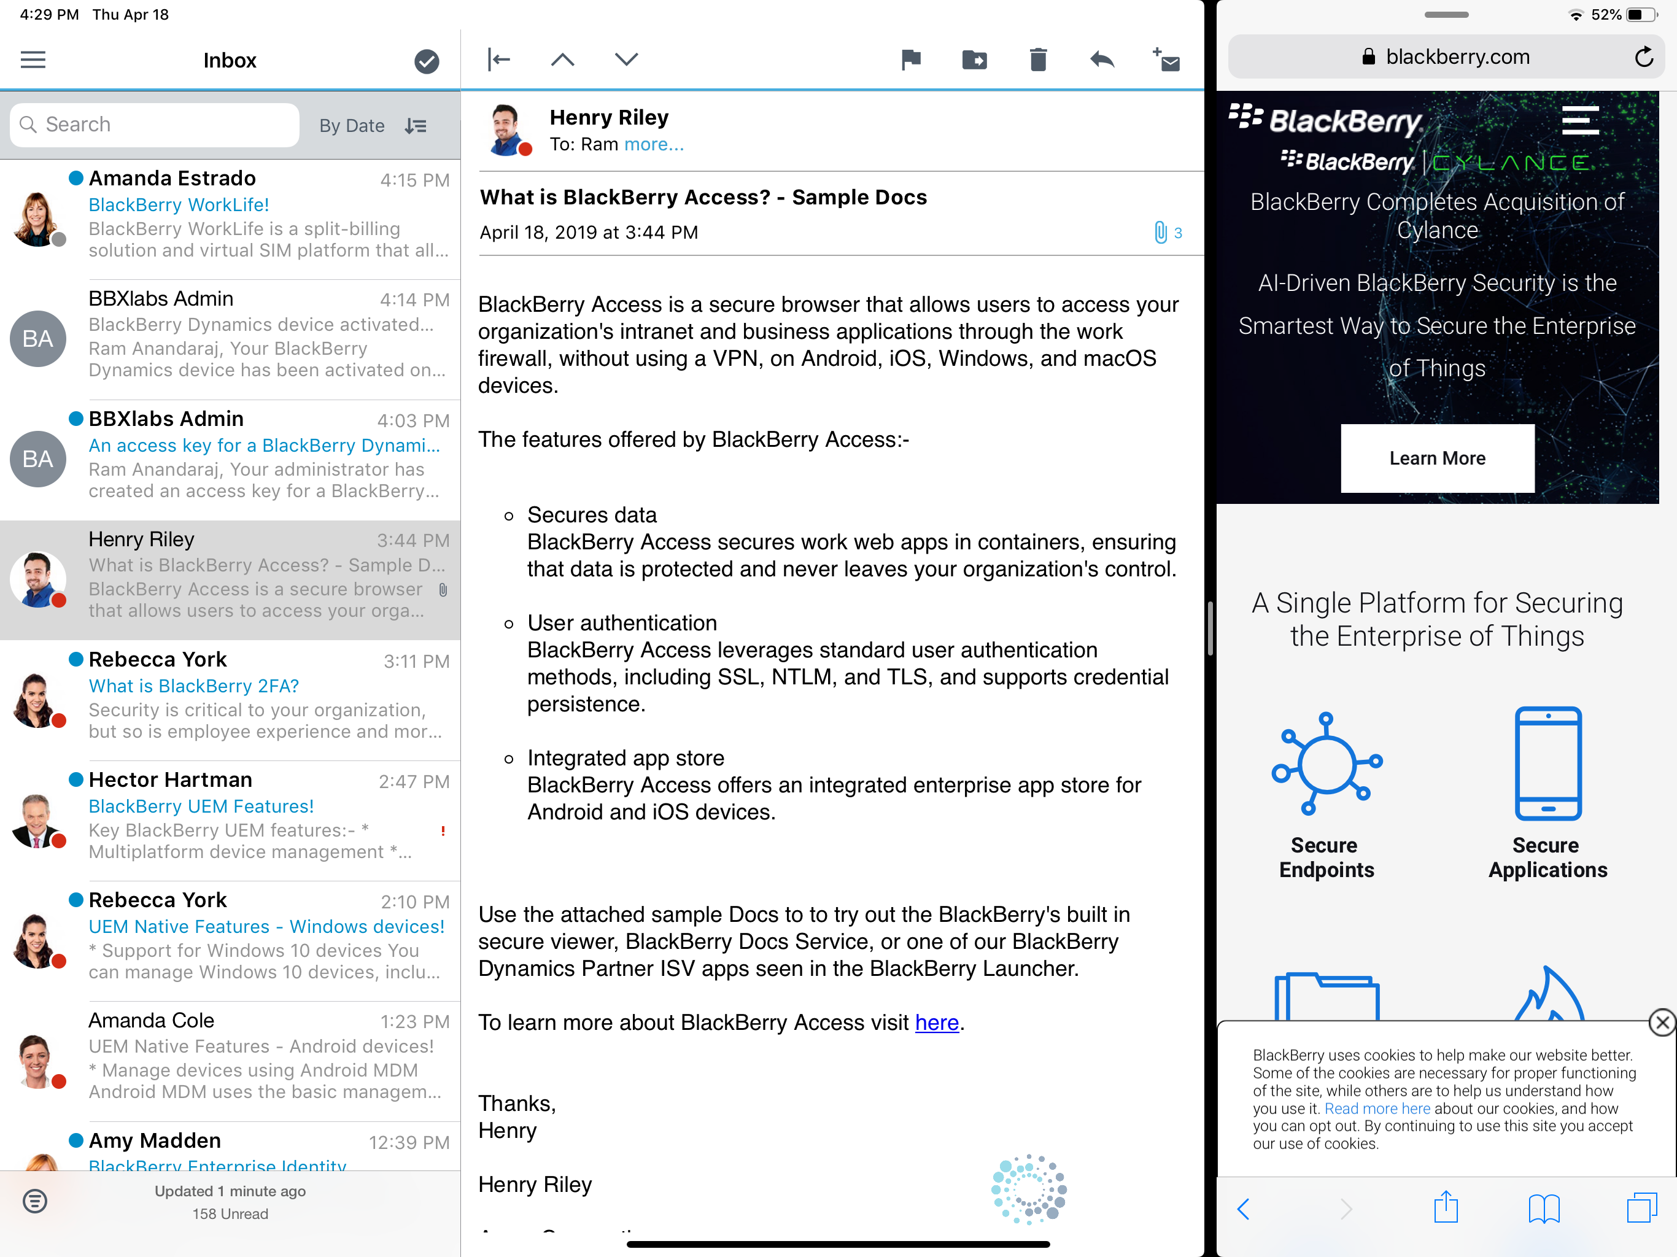Screen dimensions: 1677x1257
Task: Move email using folder icon
Action: (974, 59)
